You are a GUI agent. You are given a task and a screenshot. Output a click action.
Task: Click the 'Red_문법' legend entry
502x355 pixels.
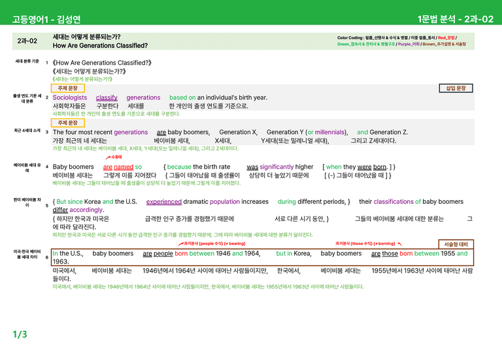[x=446, y=38]
